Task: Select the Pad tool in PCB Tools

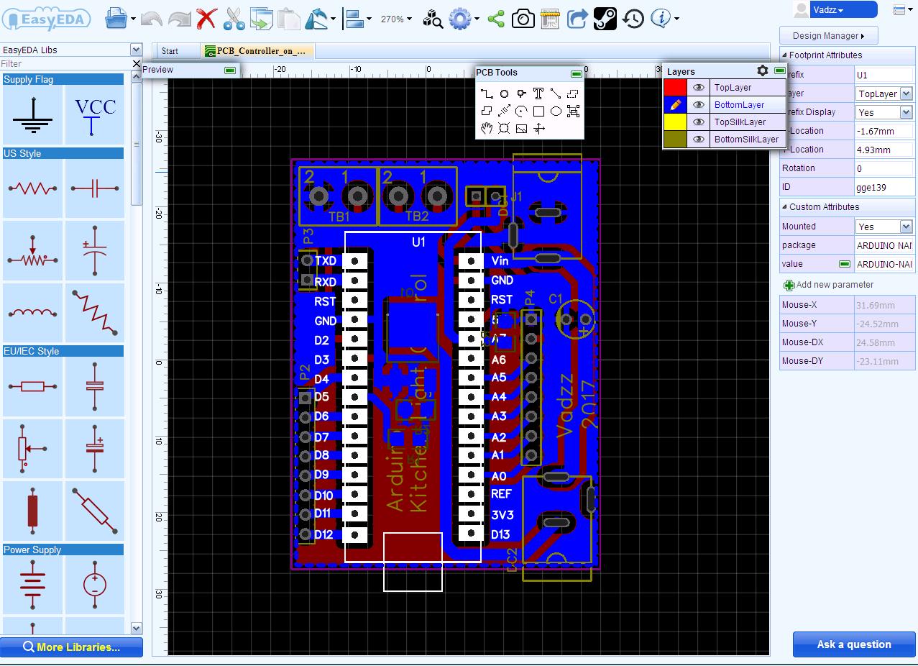Action: pyautogui.click(x=504, y=93)
